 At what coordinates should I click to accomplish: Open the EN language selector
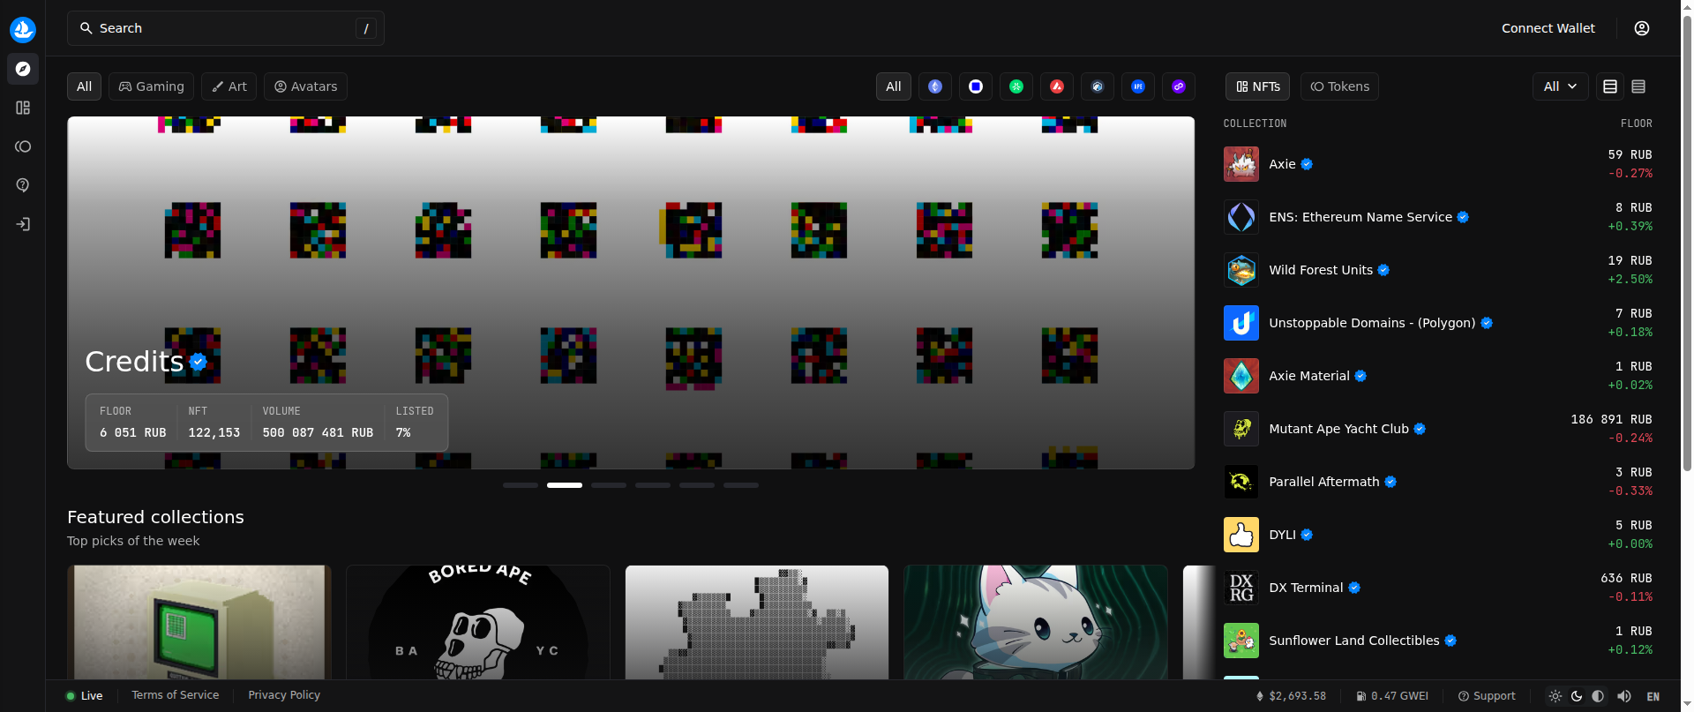(1653, 696)
